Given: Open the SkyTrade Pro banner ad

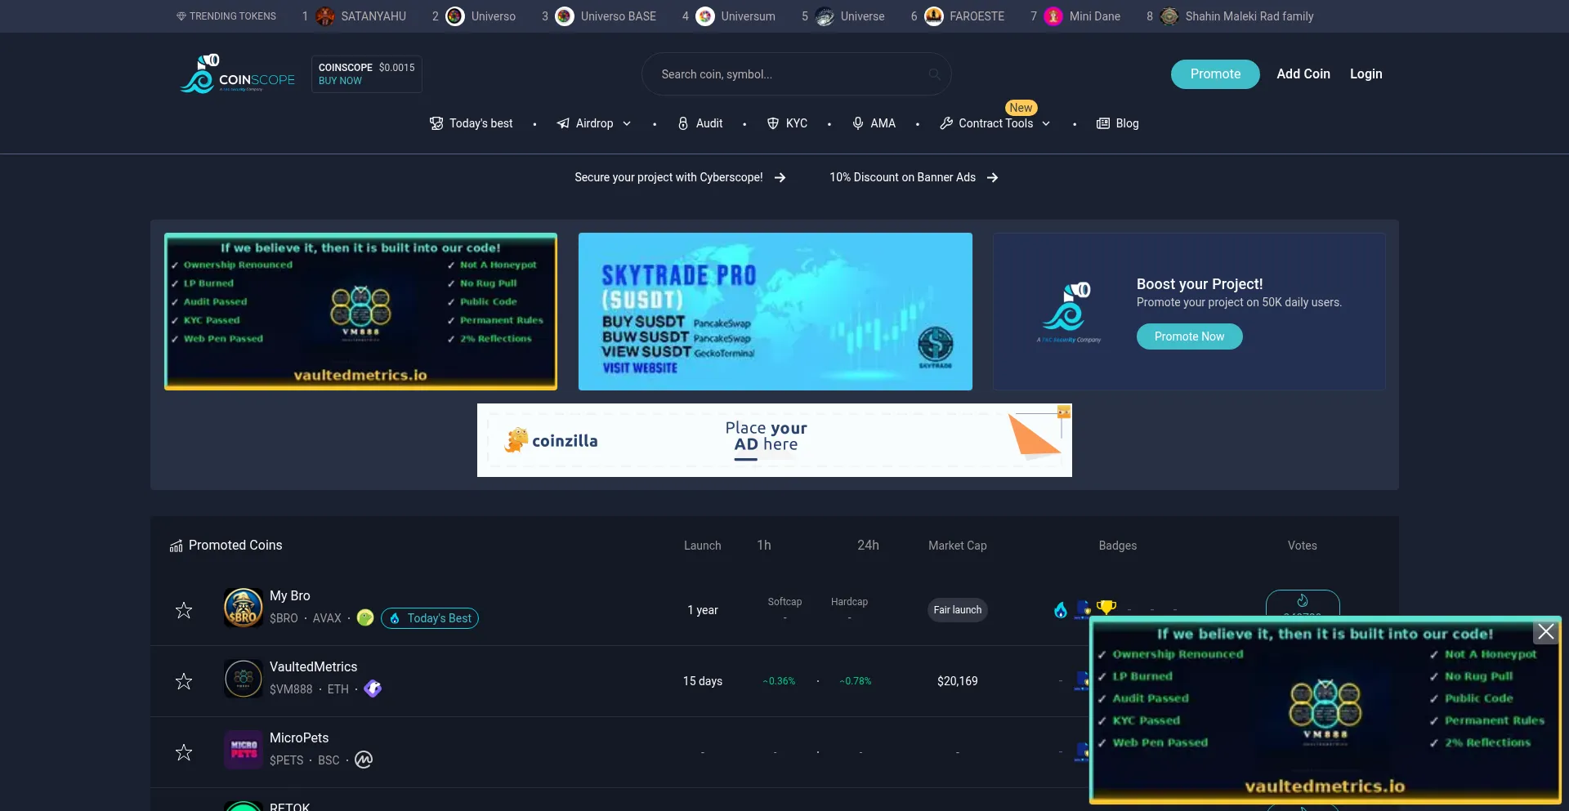Looking at the screenshot, I should tap(776, 311).
